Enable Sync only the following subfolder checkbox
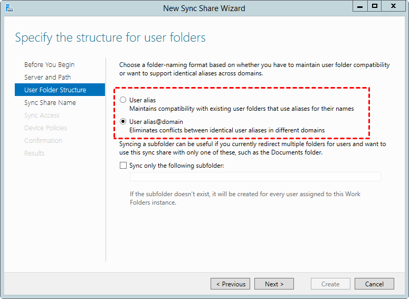 pyautogui.click(x=123, y=166)
